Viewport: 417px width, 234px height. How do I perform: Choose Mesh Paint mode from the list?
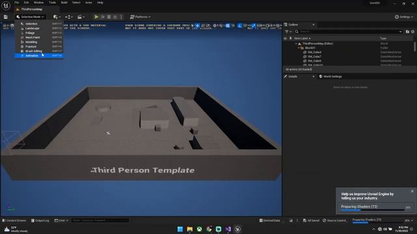pyautogui.click(x=39, y=38)
